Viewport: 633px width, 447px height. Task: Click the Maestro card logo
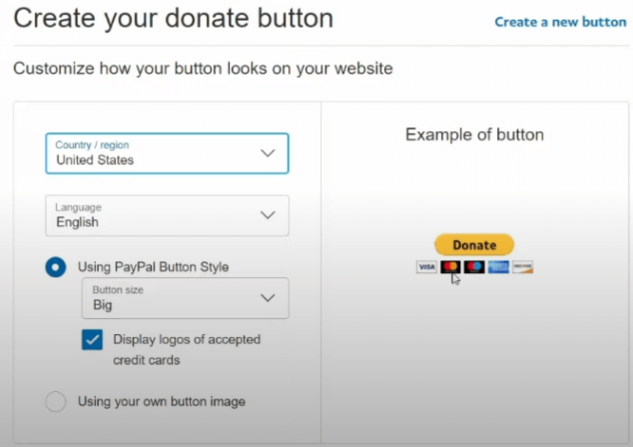[x=474, y=268]
